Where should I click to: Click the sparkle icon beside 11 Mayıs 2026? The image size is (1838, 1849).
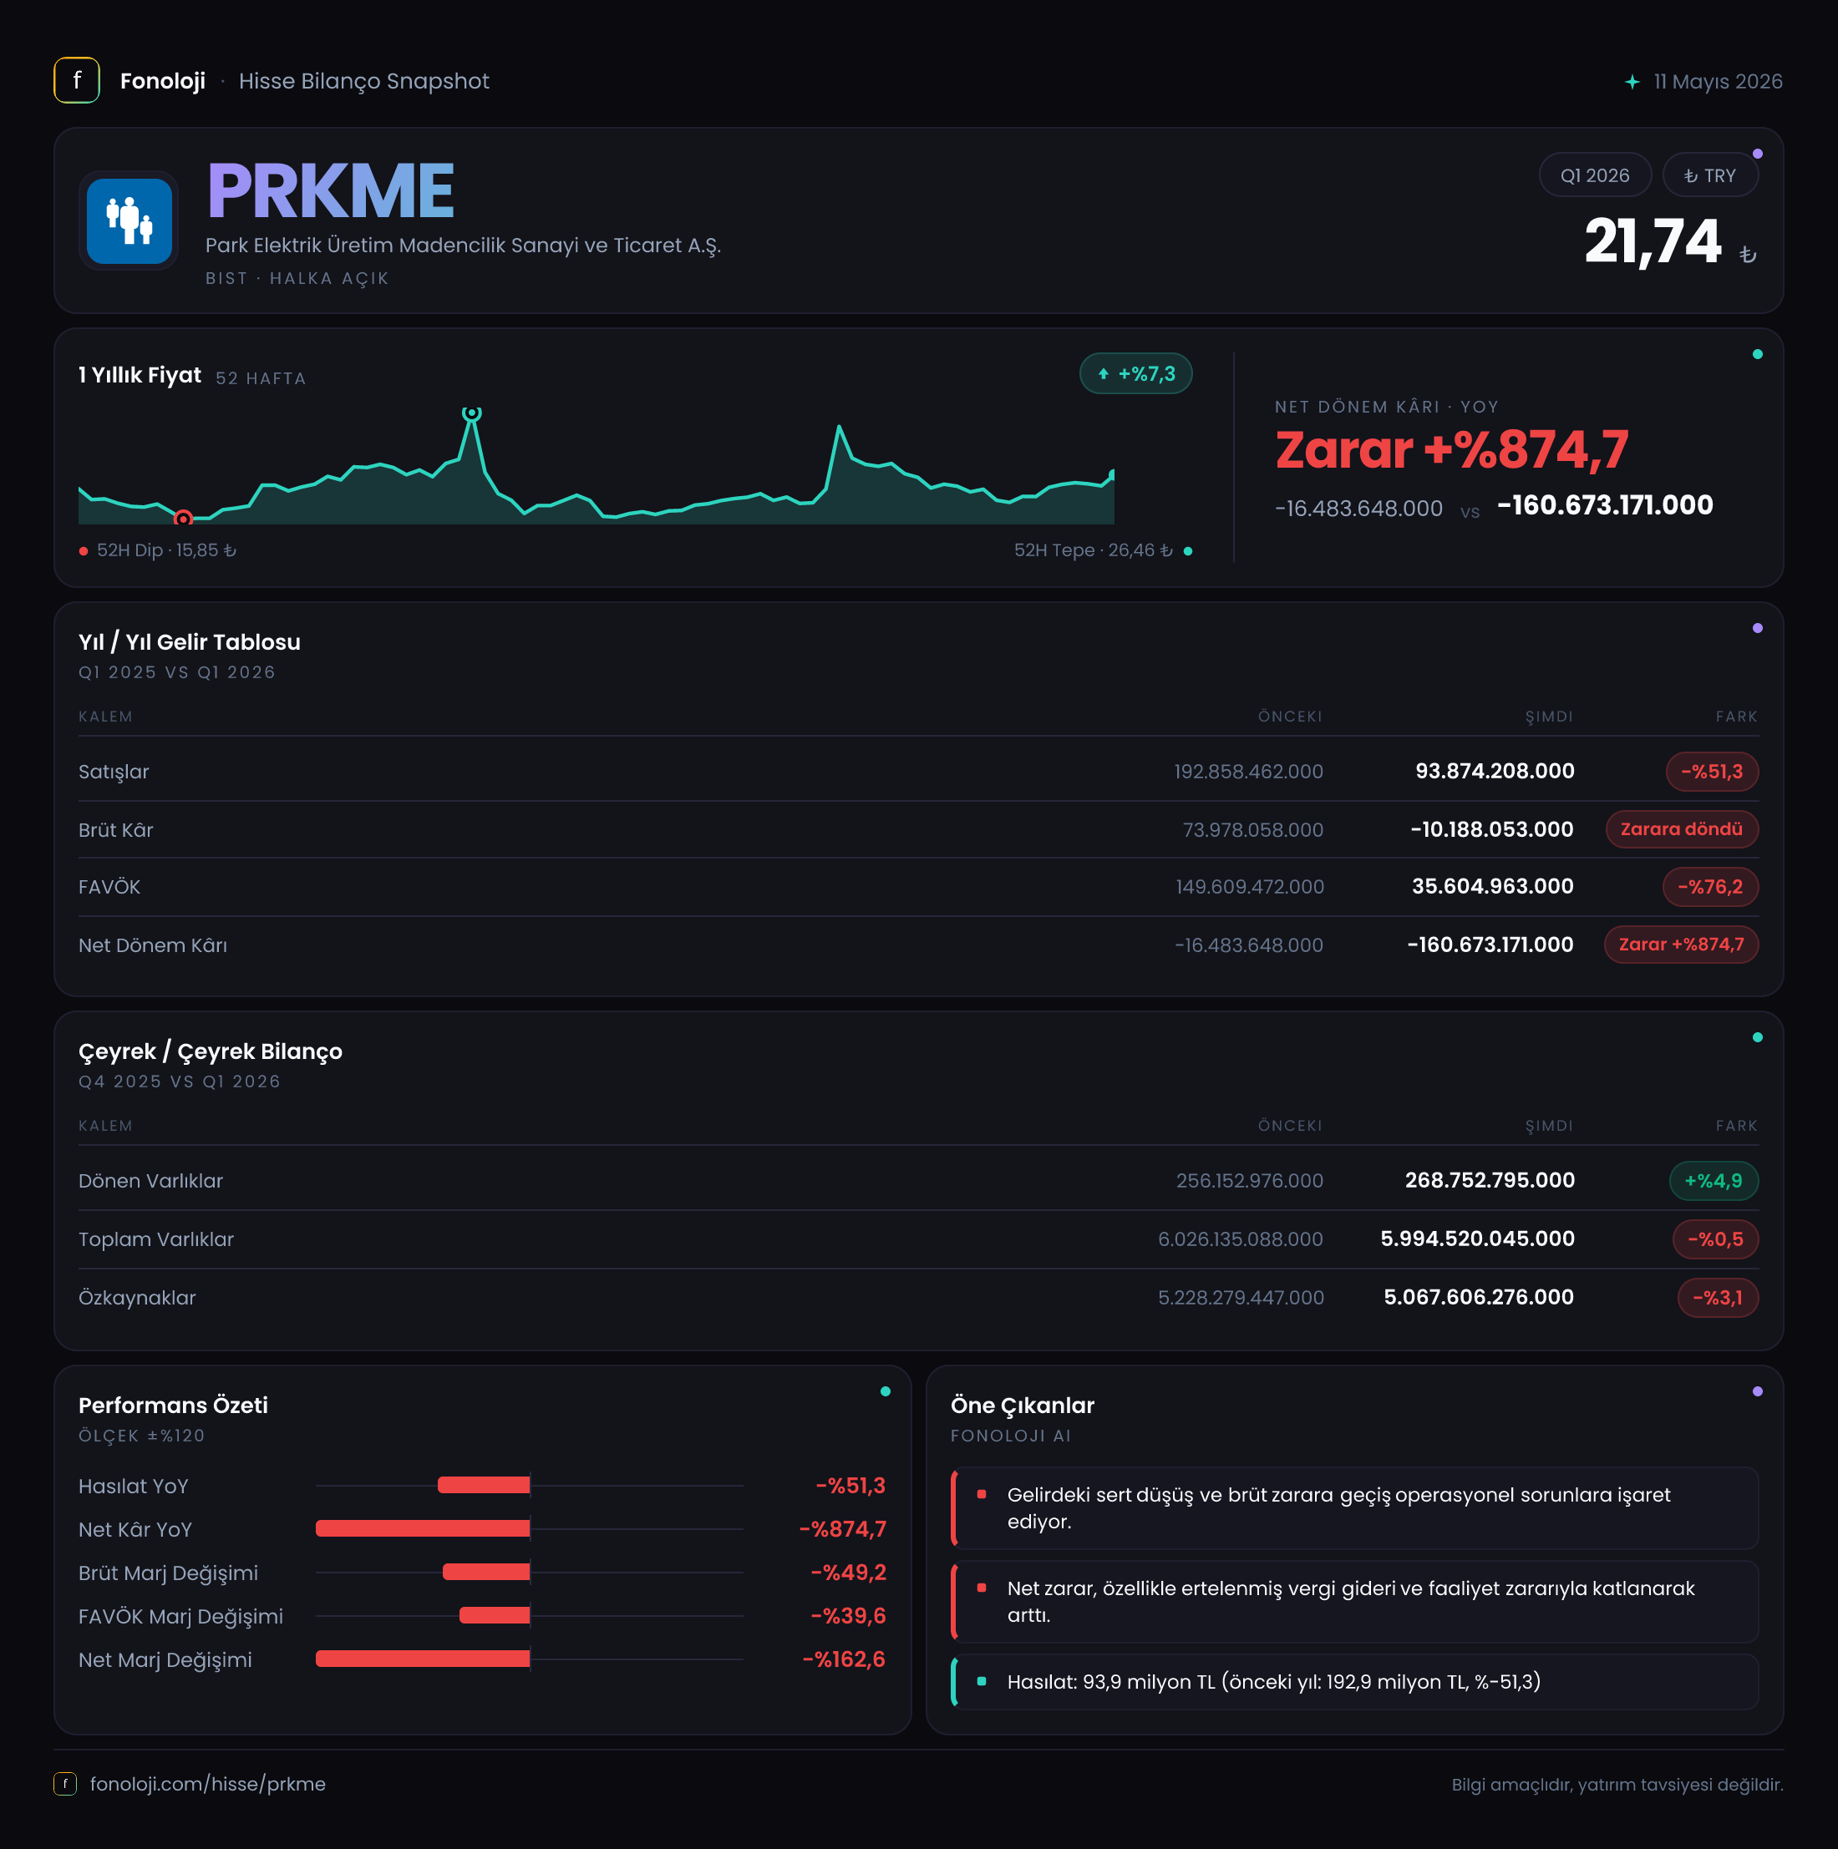(1632, 83)
